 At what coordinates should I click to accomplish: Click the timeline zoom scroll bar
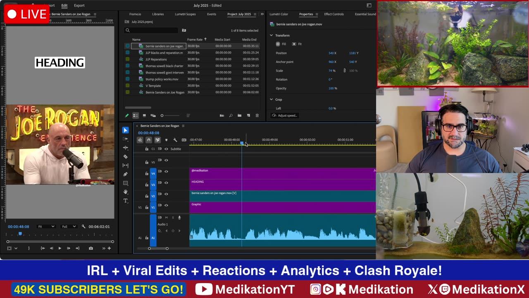tap(158, 248)
